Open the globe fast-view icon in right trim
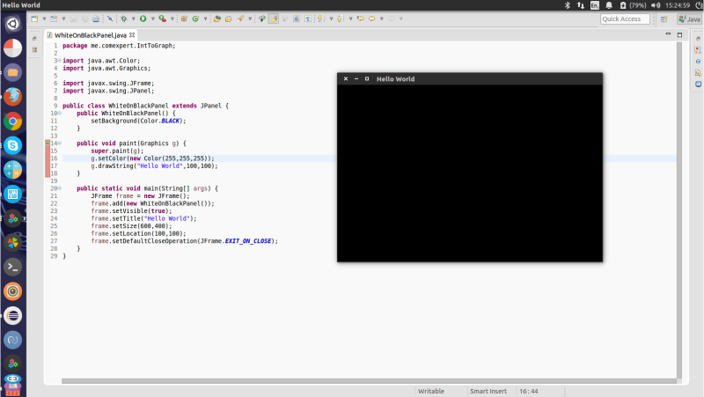704x397 pixels. coord(698,62)
